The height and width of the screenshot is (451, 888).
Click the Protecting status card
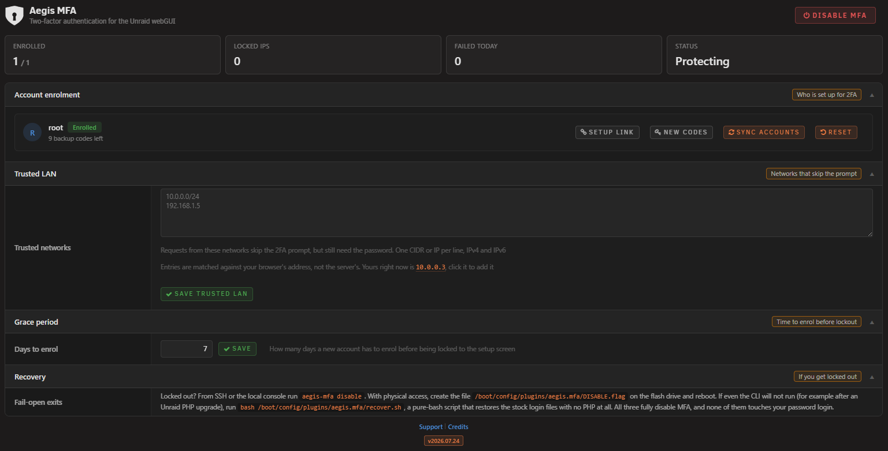click(x=775, y=55)
